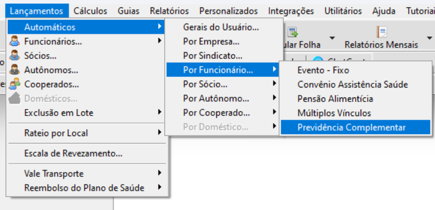
Task: Click the Calcular Folha toolbar icon
Action: (293, 32)
